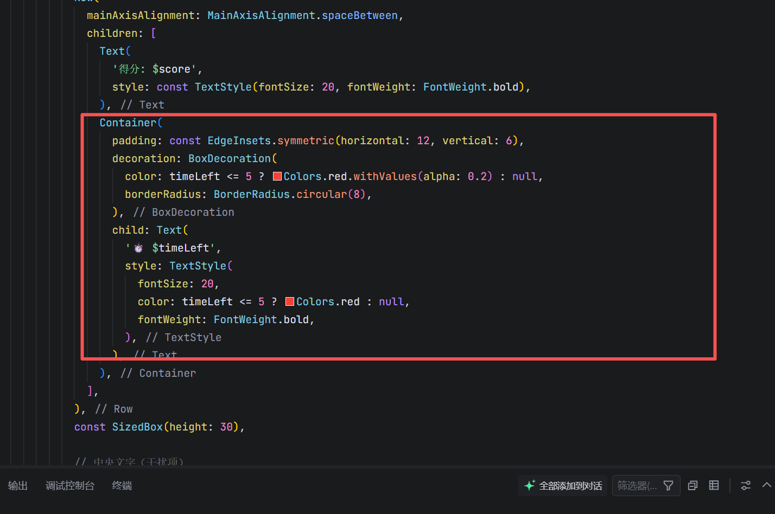Click the '// Row' closing comment

[x=114, y=409]
